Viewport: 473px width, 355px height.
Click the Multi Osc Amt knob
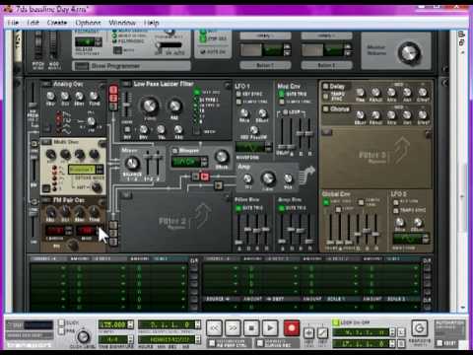pos(97,186)
